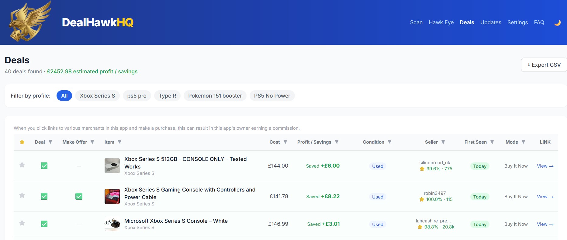Expand the First Seen column filter
The height and width of the screenshot is (240, 567).
coord(492,142)
